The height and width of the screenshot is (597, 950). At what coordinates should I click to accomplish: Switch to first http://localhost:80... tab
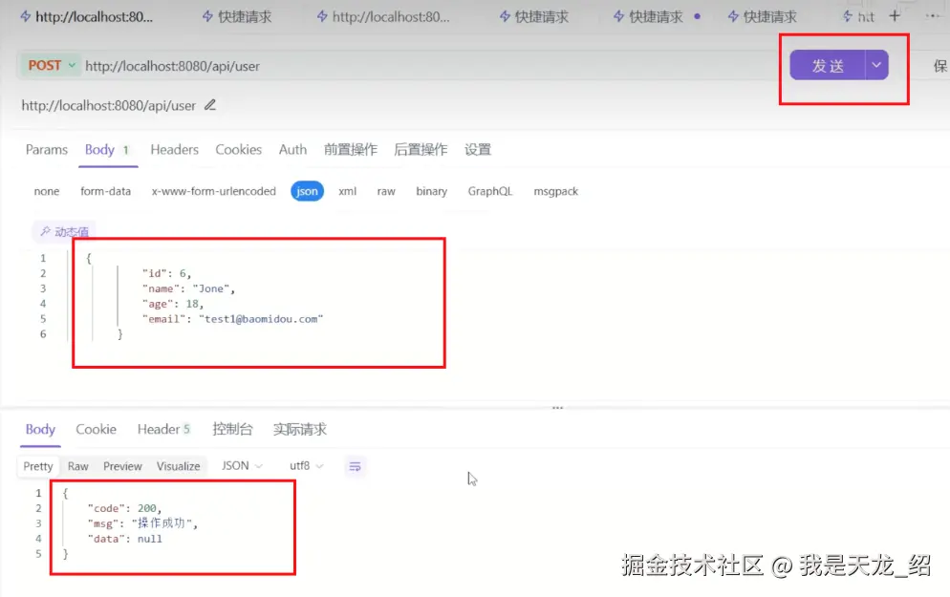[x=86, y=17]
